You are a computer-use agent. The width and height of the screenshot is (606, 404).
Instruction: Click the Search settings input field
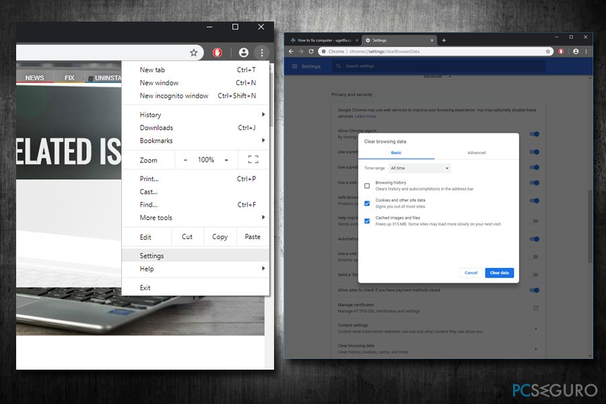[x=438, y=66]
